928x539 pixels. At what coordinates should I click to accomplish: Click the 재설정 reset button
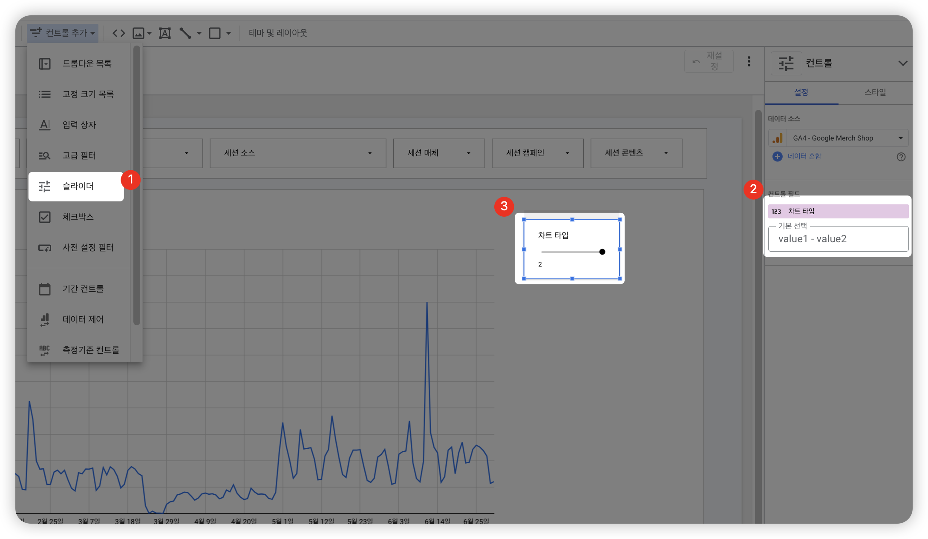tap(709, 61)
